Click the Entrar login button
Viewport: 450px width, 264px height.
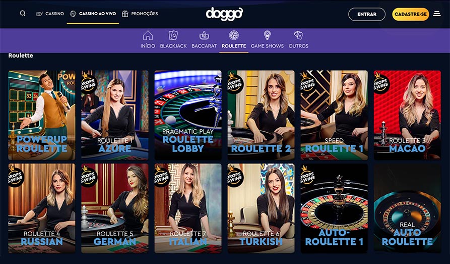pyautogui.click(x=367, y=14)
